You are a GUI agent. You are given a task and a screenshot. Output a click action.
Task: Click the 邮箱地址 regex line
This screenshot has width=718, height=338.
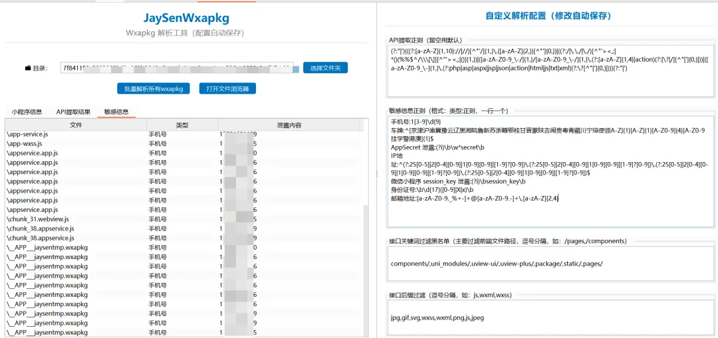coord(475,198)
